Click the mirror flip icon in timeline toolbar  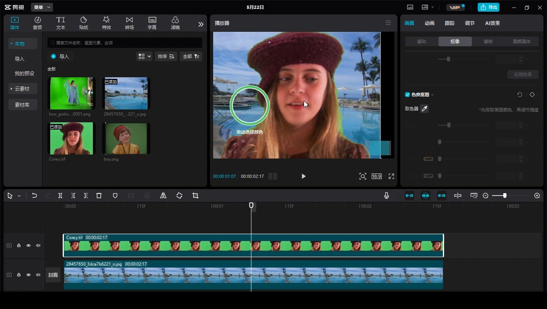[x=163, y=196]
